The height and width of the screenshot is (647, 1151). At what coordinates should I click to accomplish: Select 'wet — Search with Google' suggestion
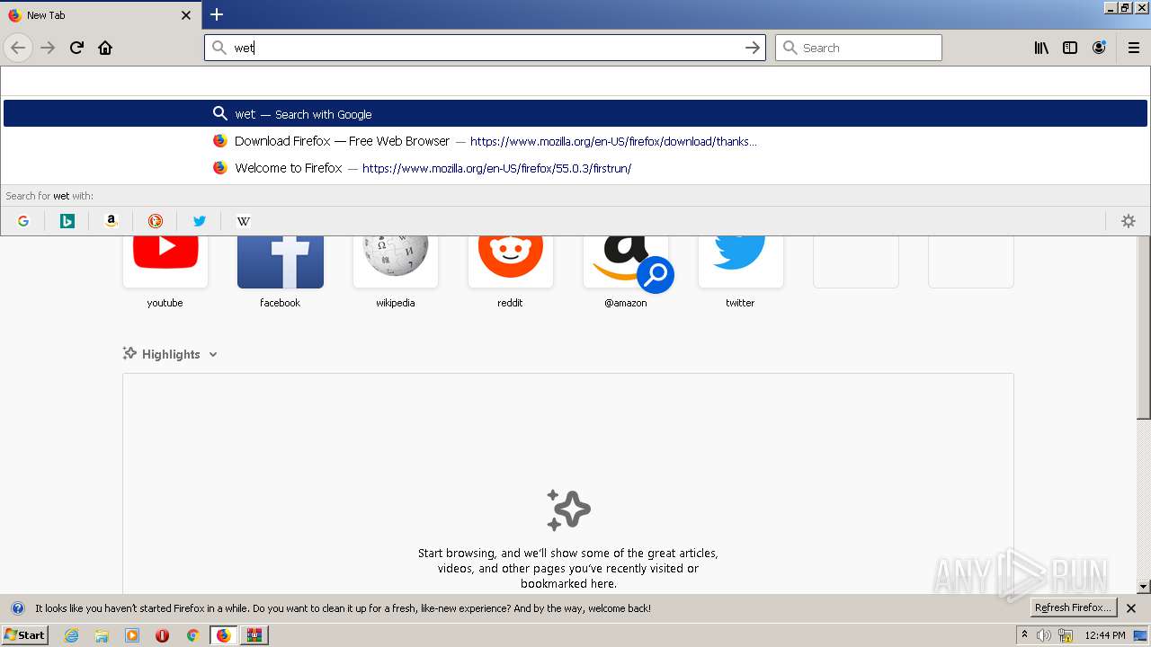575,113
